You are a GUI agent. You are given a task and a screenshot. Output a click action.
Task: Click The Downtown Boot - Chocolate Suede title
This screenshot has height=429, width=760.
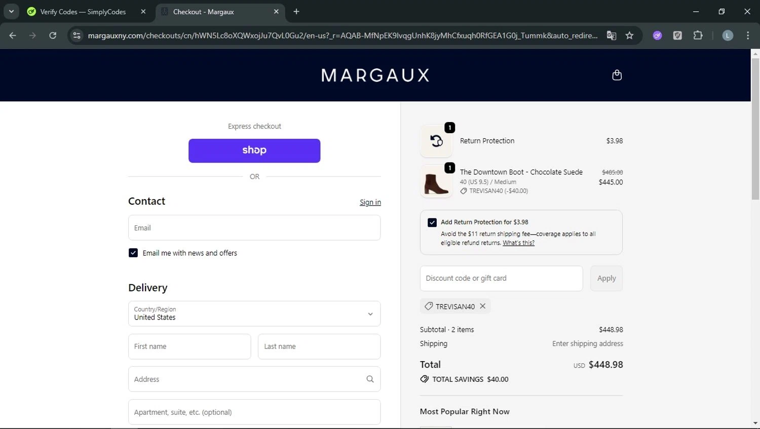(x=521, y=172)
